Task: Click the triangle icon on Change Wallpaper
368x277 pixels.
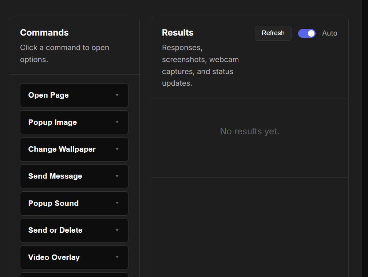Action: [x=117, y=149]
